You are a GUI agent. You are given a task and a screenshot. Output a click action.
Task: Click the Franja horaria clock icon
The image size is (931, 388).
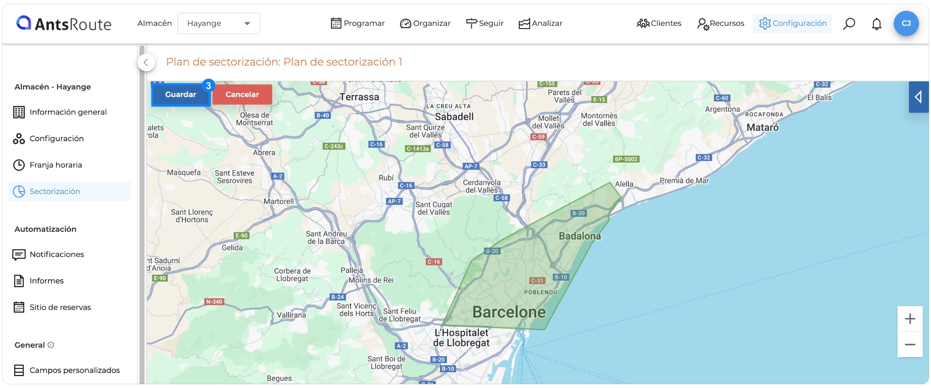pos(19,165)
